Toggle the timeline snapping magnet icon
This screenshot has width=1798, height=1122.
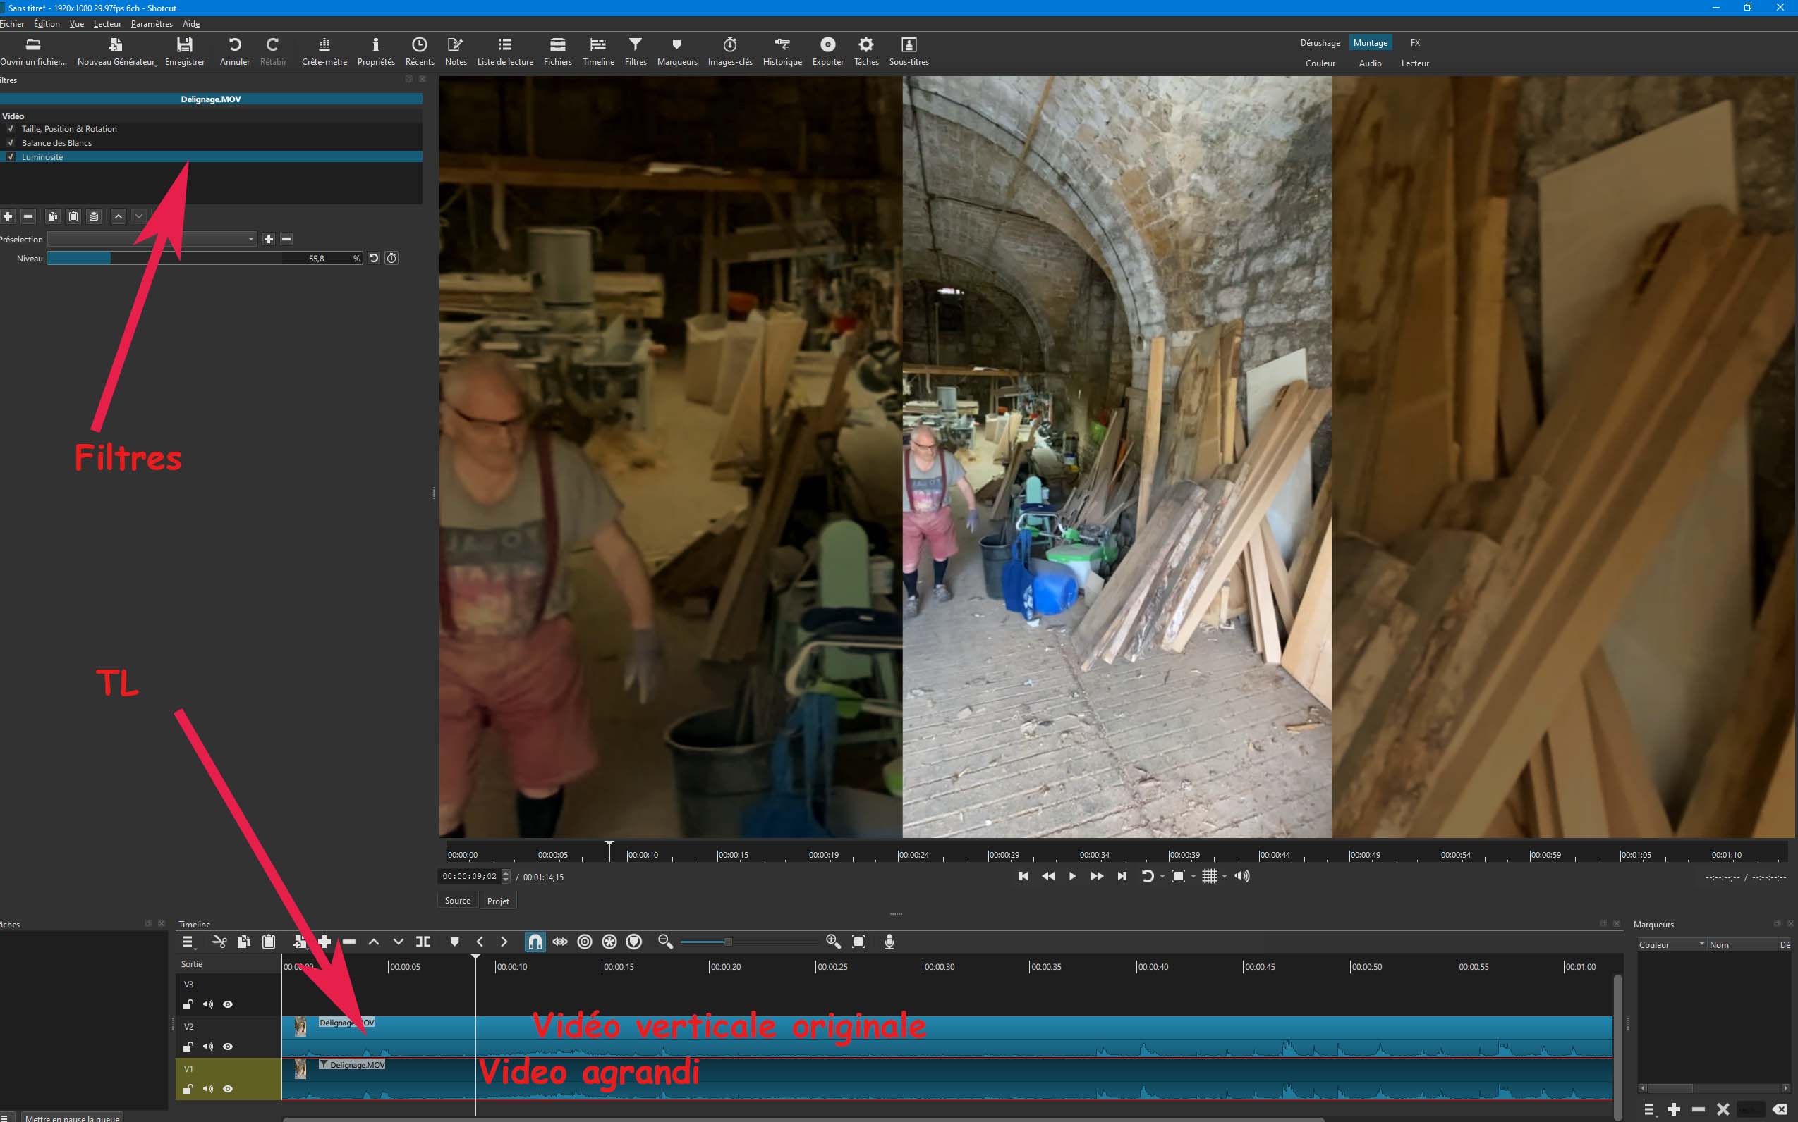(x=535, y=942)
